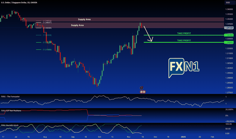The width and height of the screenshot is (236, 139).
Task: Select the lower Supply Area label
Action: pyautogui.click(x=77, y=25)
